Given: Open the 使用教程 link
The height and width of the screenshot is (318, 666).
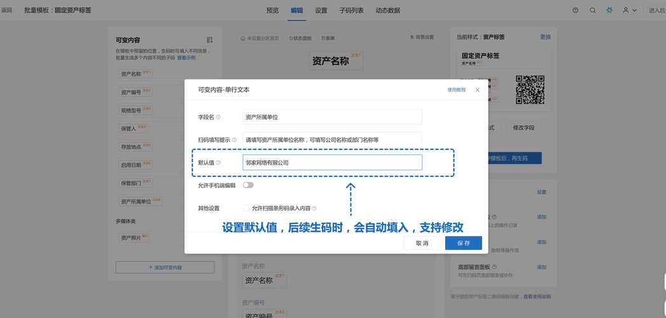Looking at the screenshot, I should [457, 90].
